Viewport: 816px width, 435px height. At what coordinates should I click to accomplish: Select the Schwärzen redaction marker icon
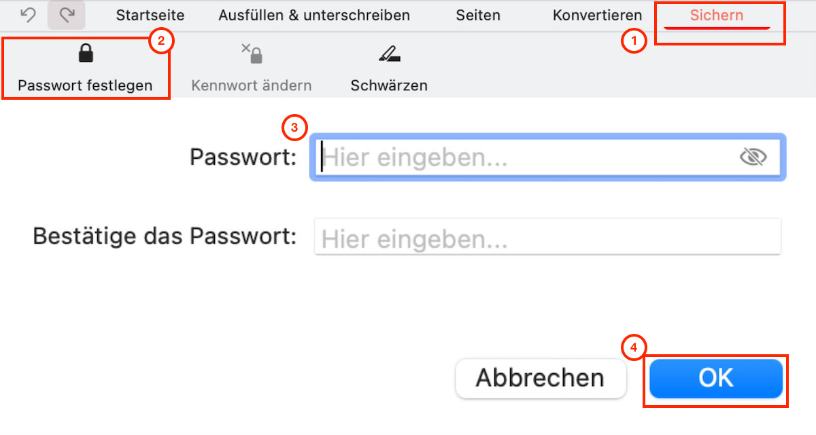[388, 52]
